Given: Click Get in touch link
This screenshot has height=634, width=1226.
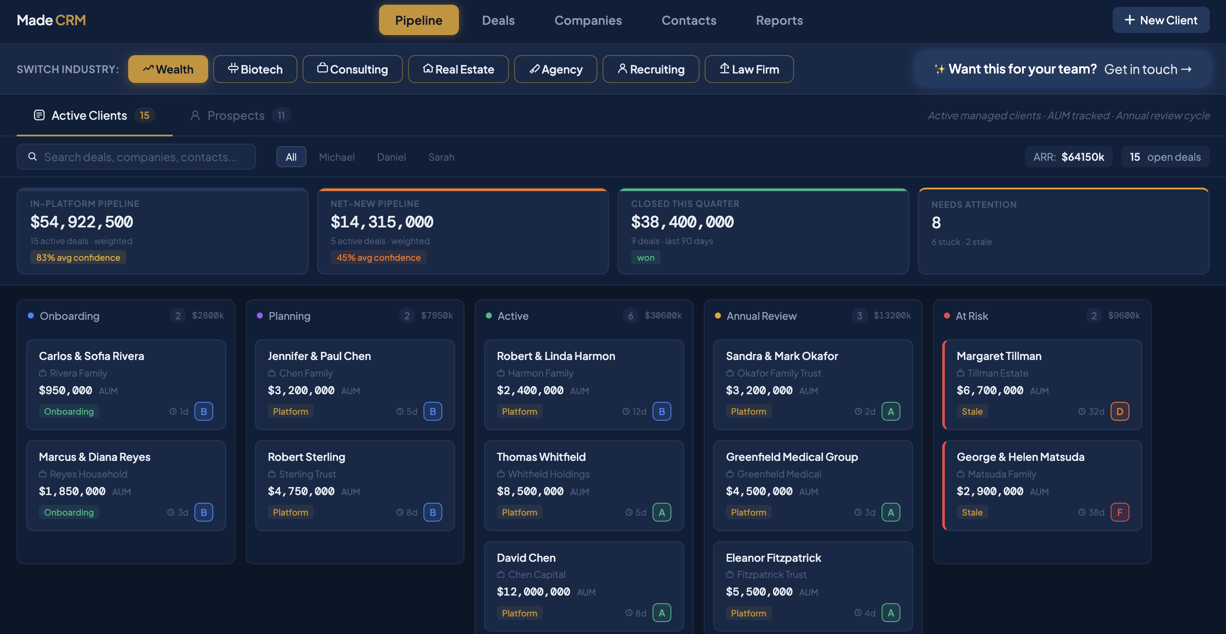Looking at the screenshot, I should (1147, 69).
